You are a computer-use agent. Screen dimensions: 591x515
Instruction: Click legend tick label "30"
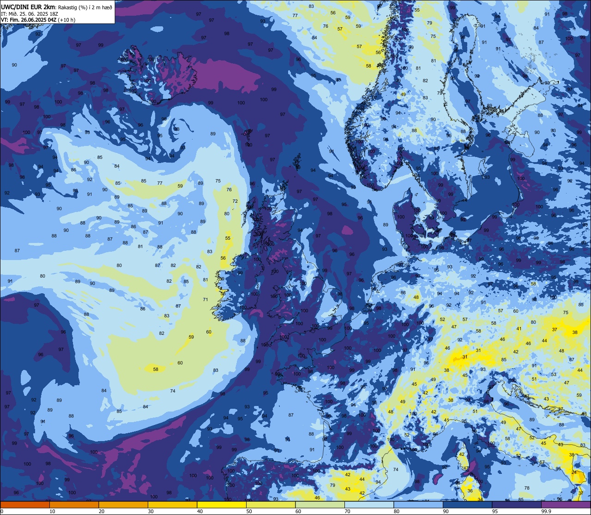click(x=151, y=511)
